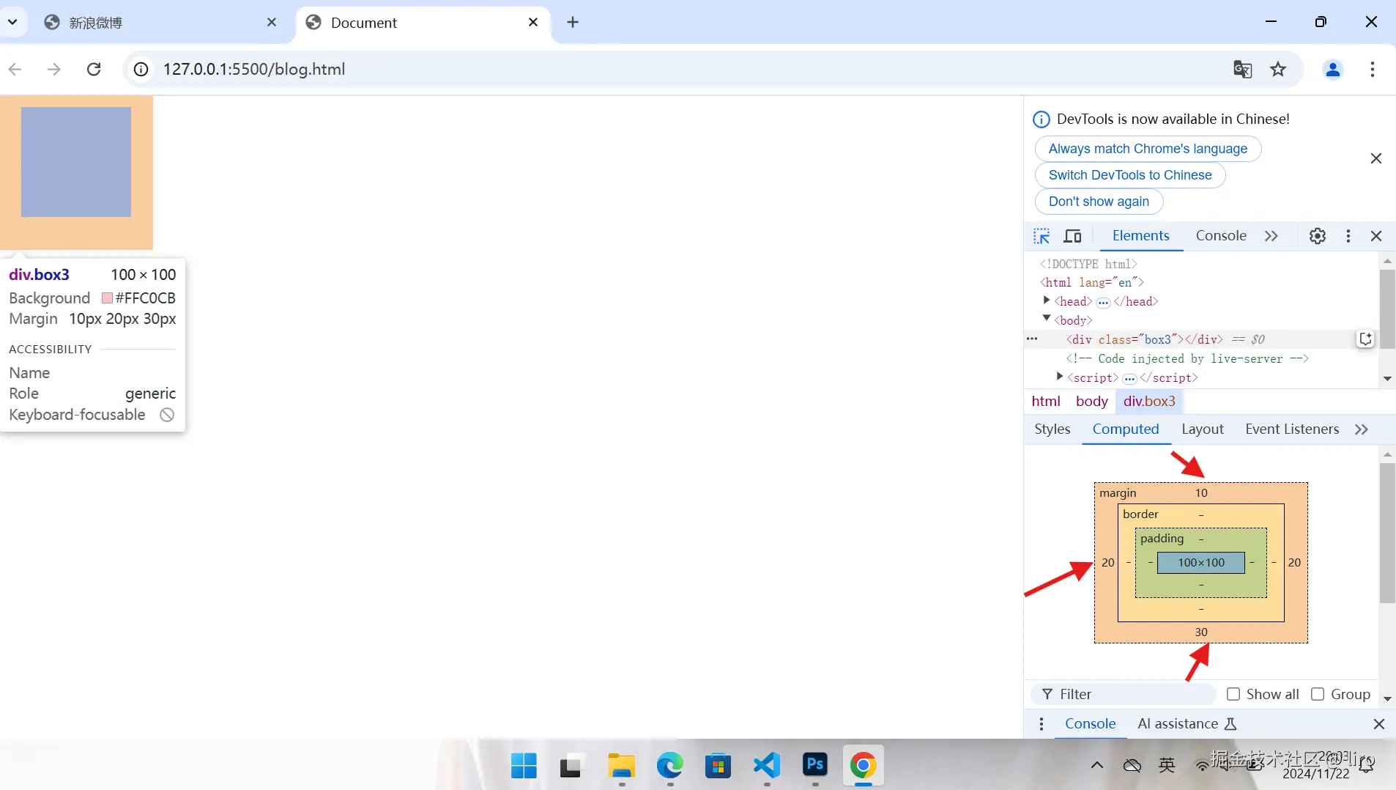Enable the Show all checkbox
The height and width of the screenshot is (790, 1396).
(x=1233, y=694)
